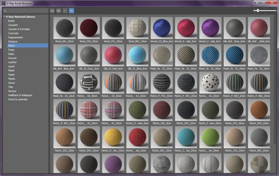Select the Metal category in the sidebar
Viewport: 279px width, 176px height.
coord(11,70)
